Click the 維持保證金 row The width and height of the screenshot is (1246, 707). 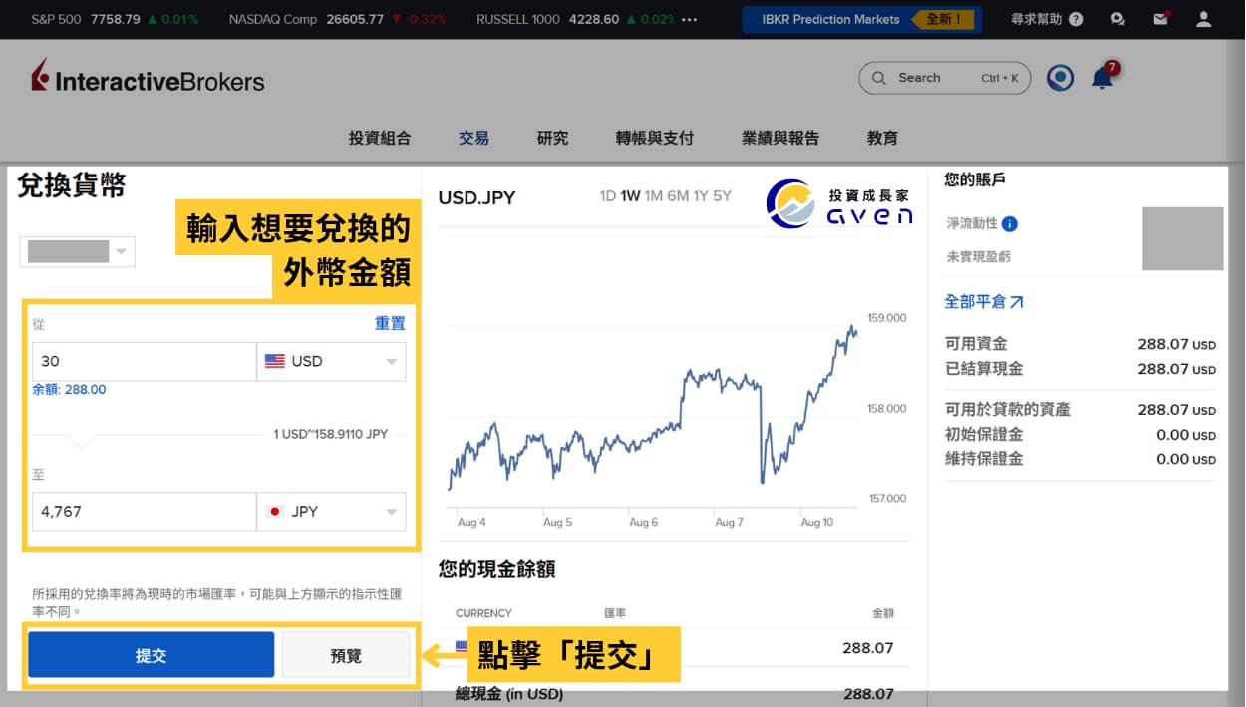(x=1081, y=459)
